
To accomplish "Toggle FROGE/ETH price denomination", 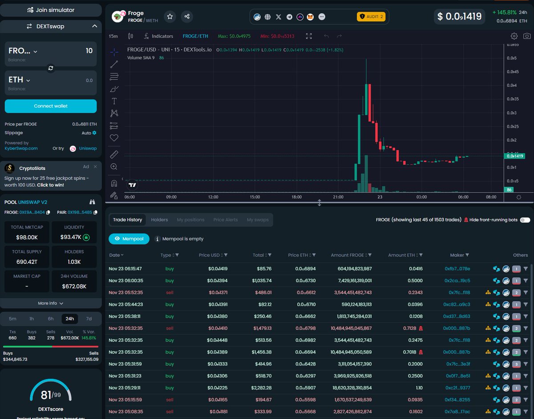I will (195, 36).
